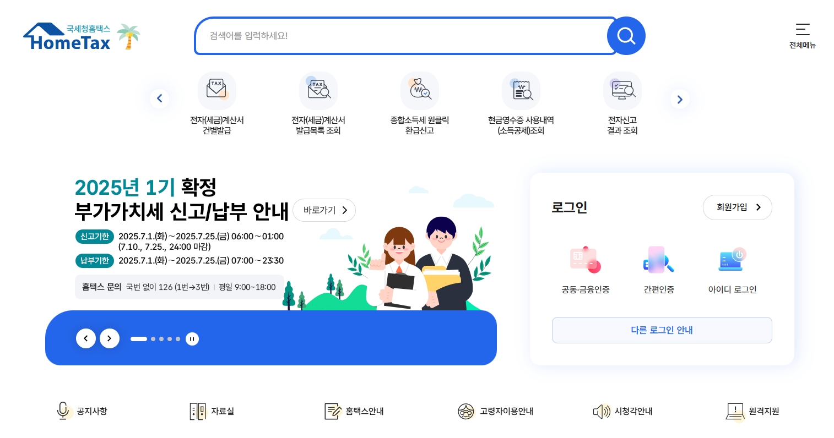Click the search keyword input field

tap(405, 36)
